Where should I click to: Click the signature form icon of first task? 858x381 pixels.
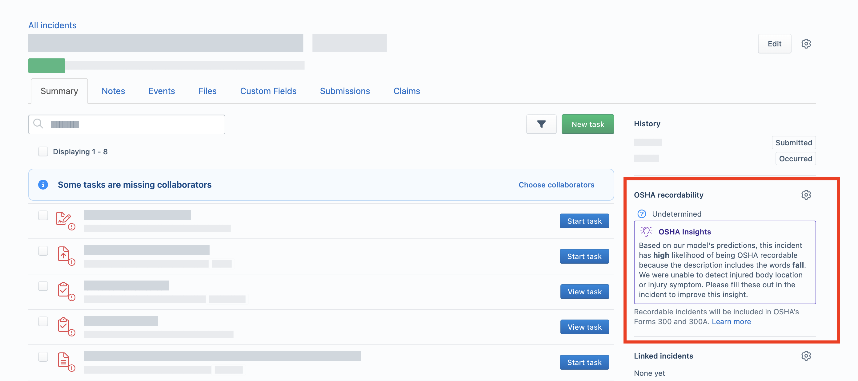click(65, 221)
